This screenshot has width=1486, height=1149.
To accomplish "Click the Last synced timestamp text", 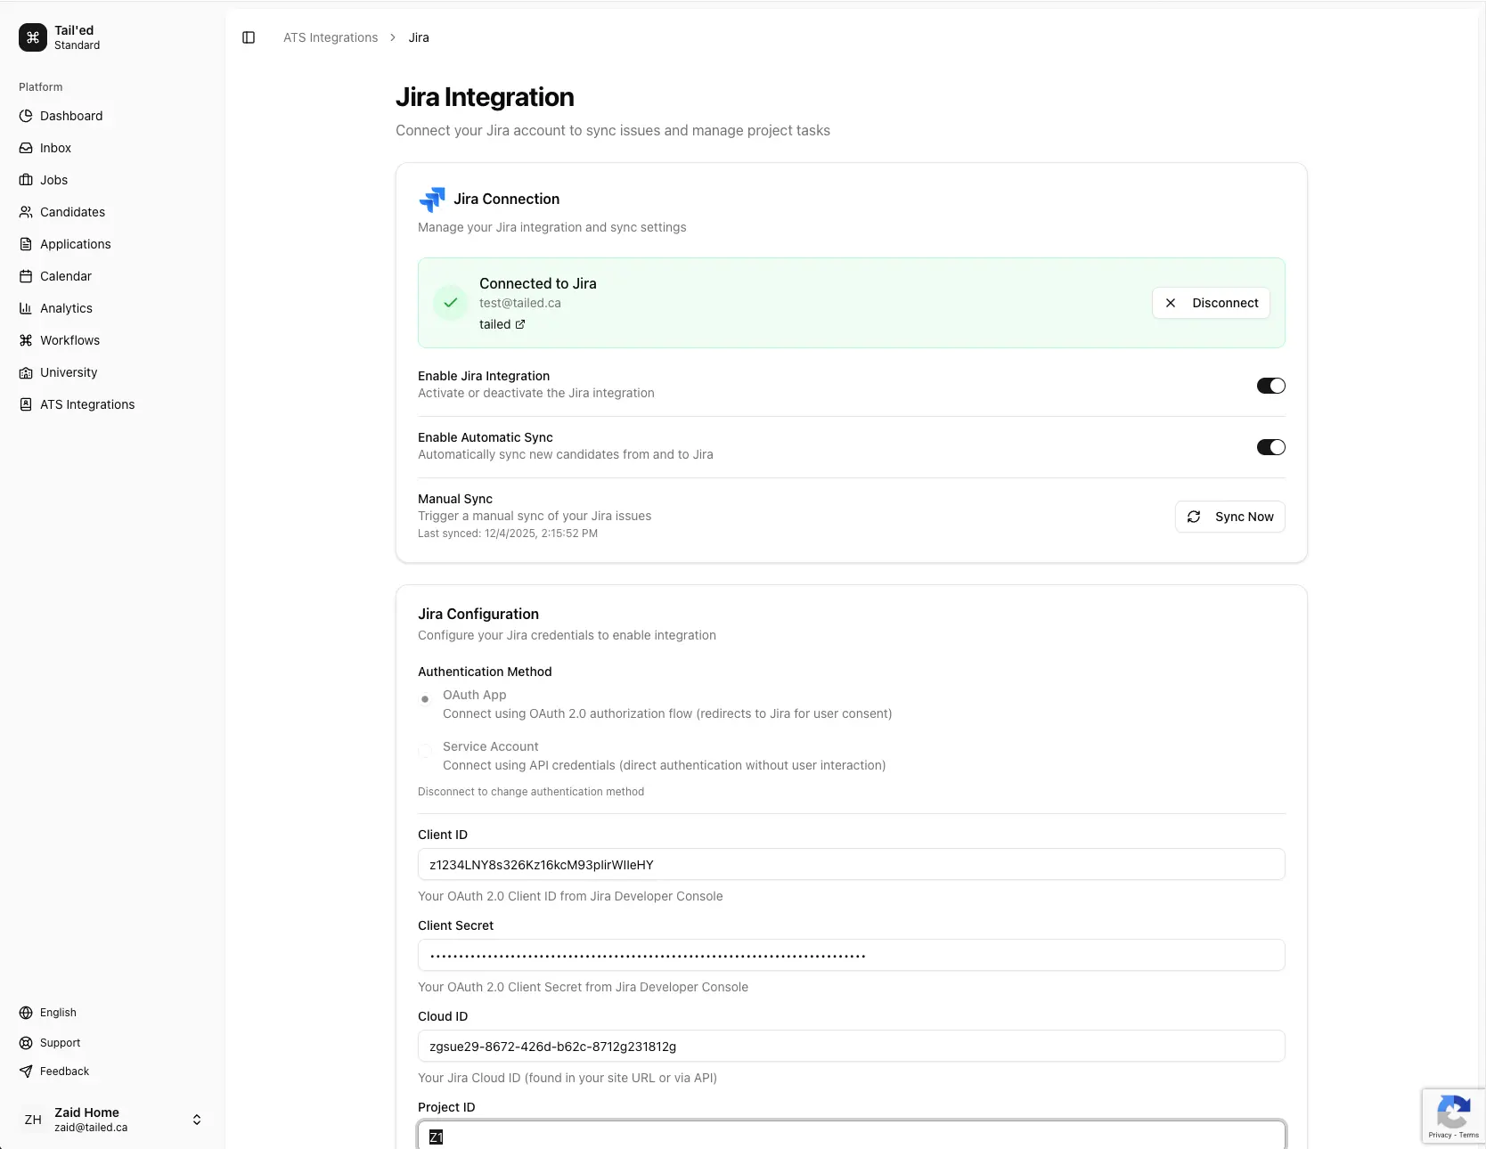I will coord(508,534).
